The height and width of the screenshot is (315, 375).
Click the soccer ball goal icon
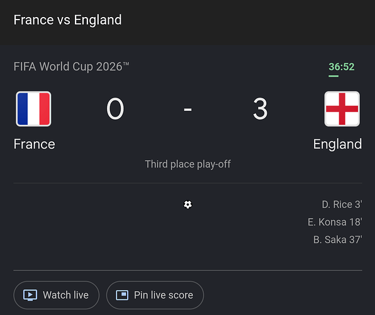coord(187,205)
